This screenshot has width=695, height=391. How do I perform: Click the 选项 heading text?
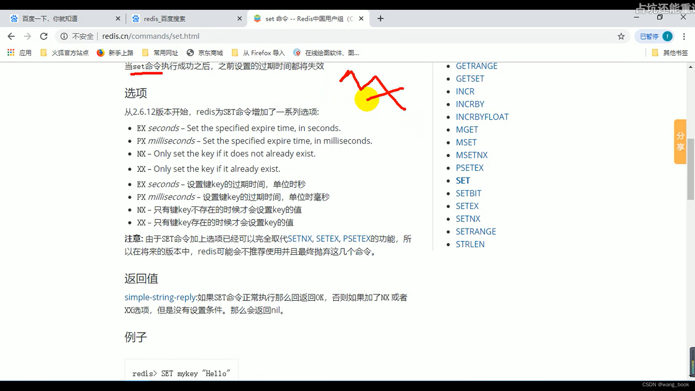(x=136, y=93)
